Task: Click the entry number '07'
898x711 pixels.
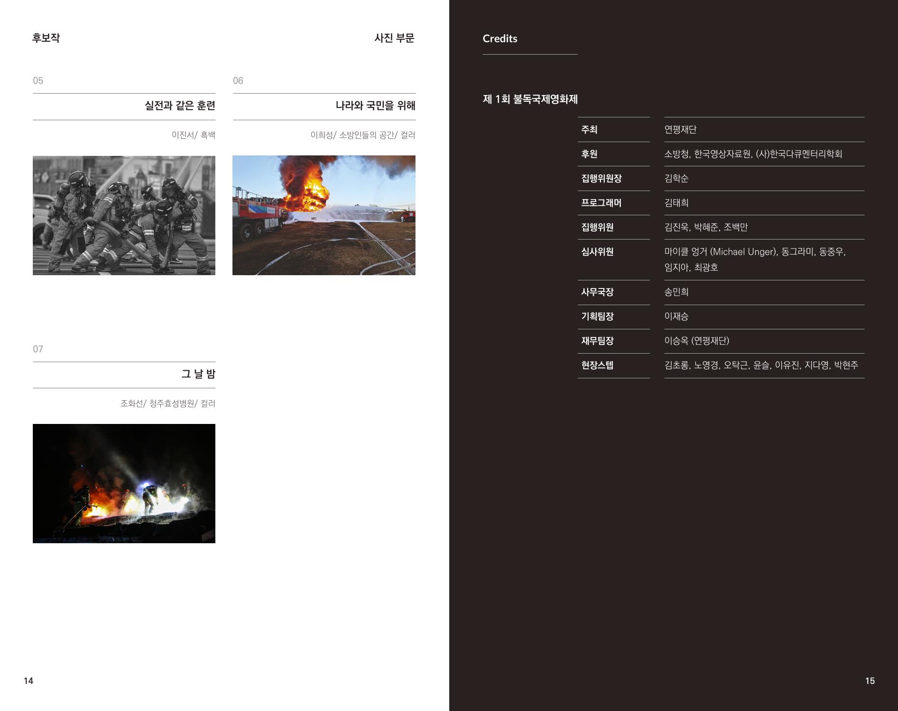Action: [x=38, y=349]
